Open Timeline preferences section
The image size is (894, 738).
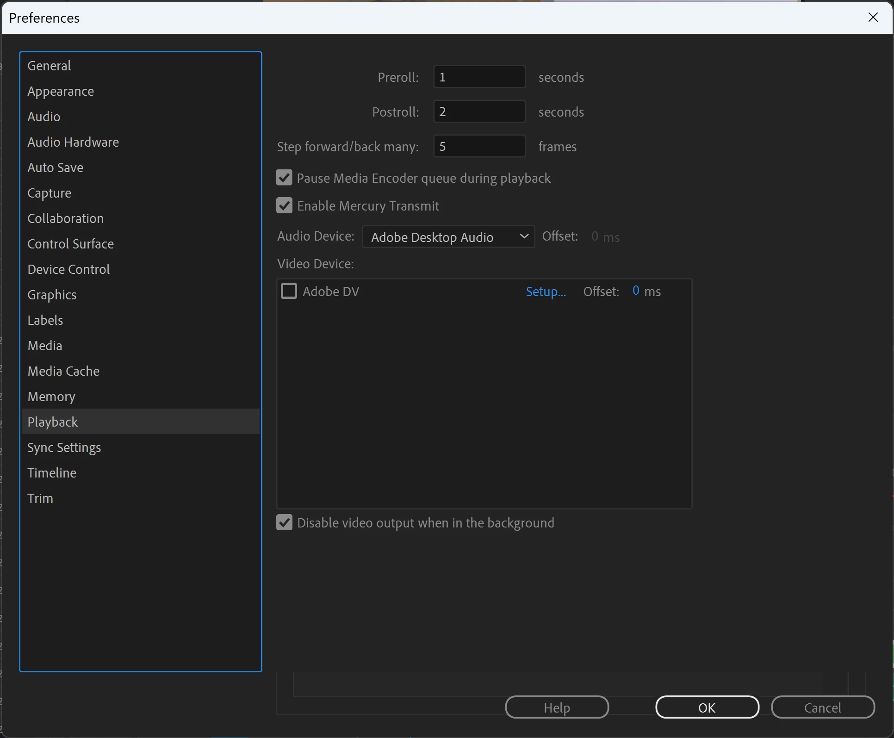pos(52,473)
